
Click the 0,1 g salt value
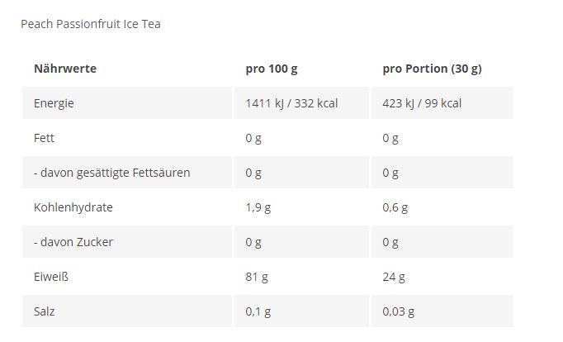click(258, 311)
